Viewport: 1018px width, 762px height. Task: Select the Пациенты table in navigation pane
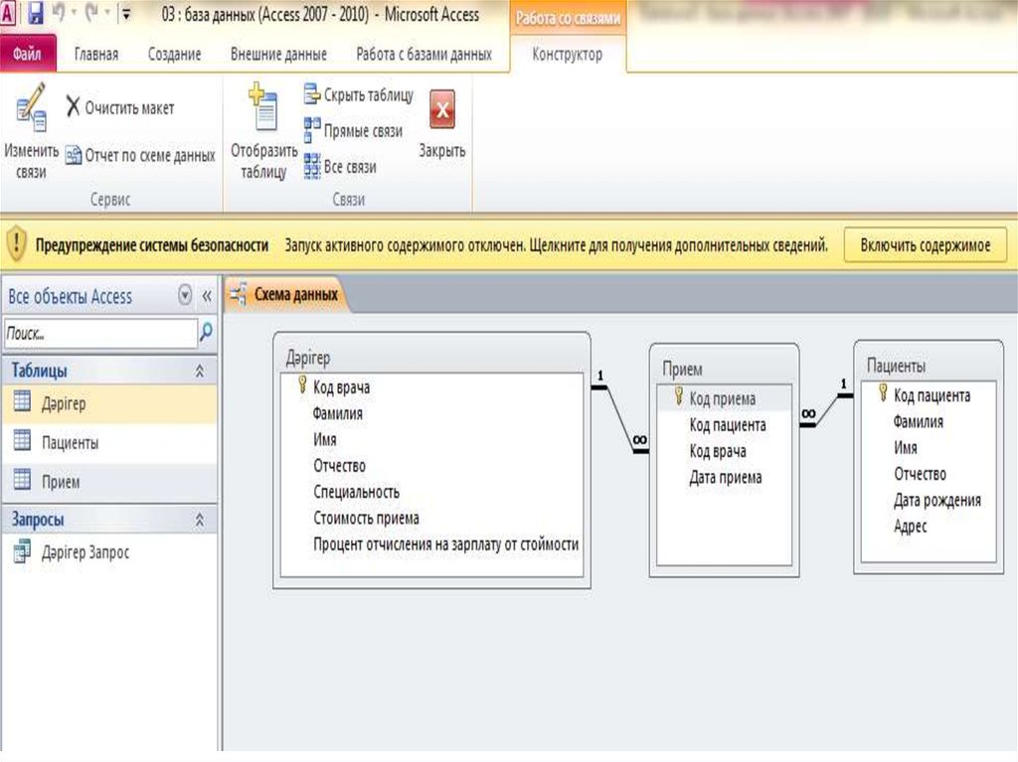pyautogui.click(x=70, y=442)
